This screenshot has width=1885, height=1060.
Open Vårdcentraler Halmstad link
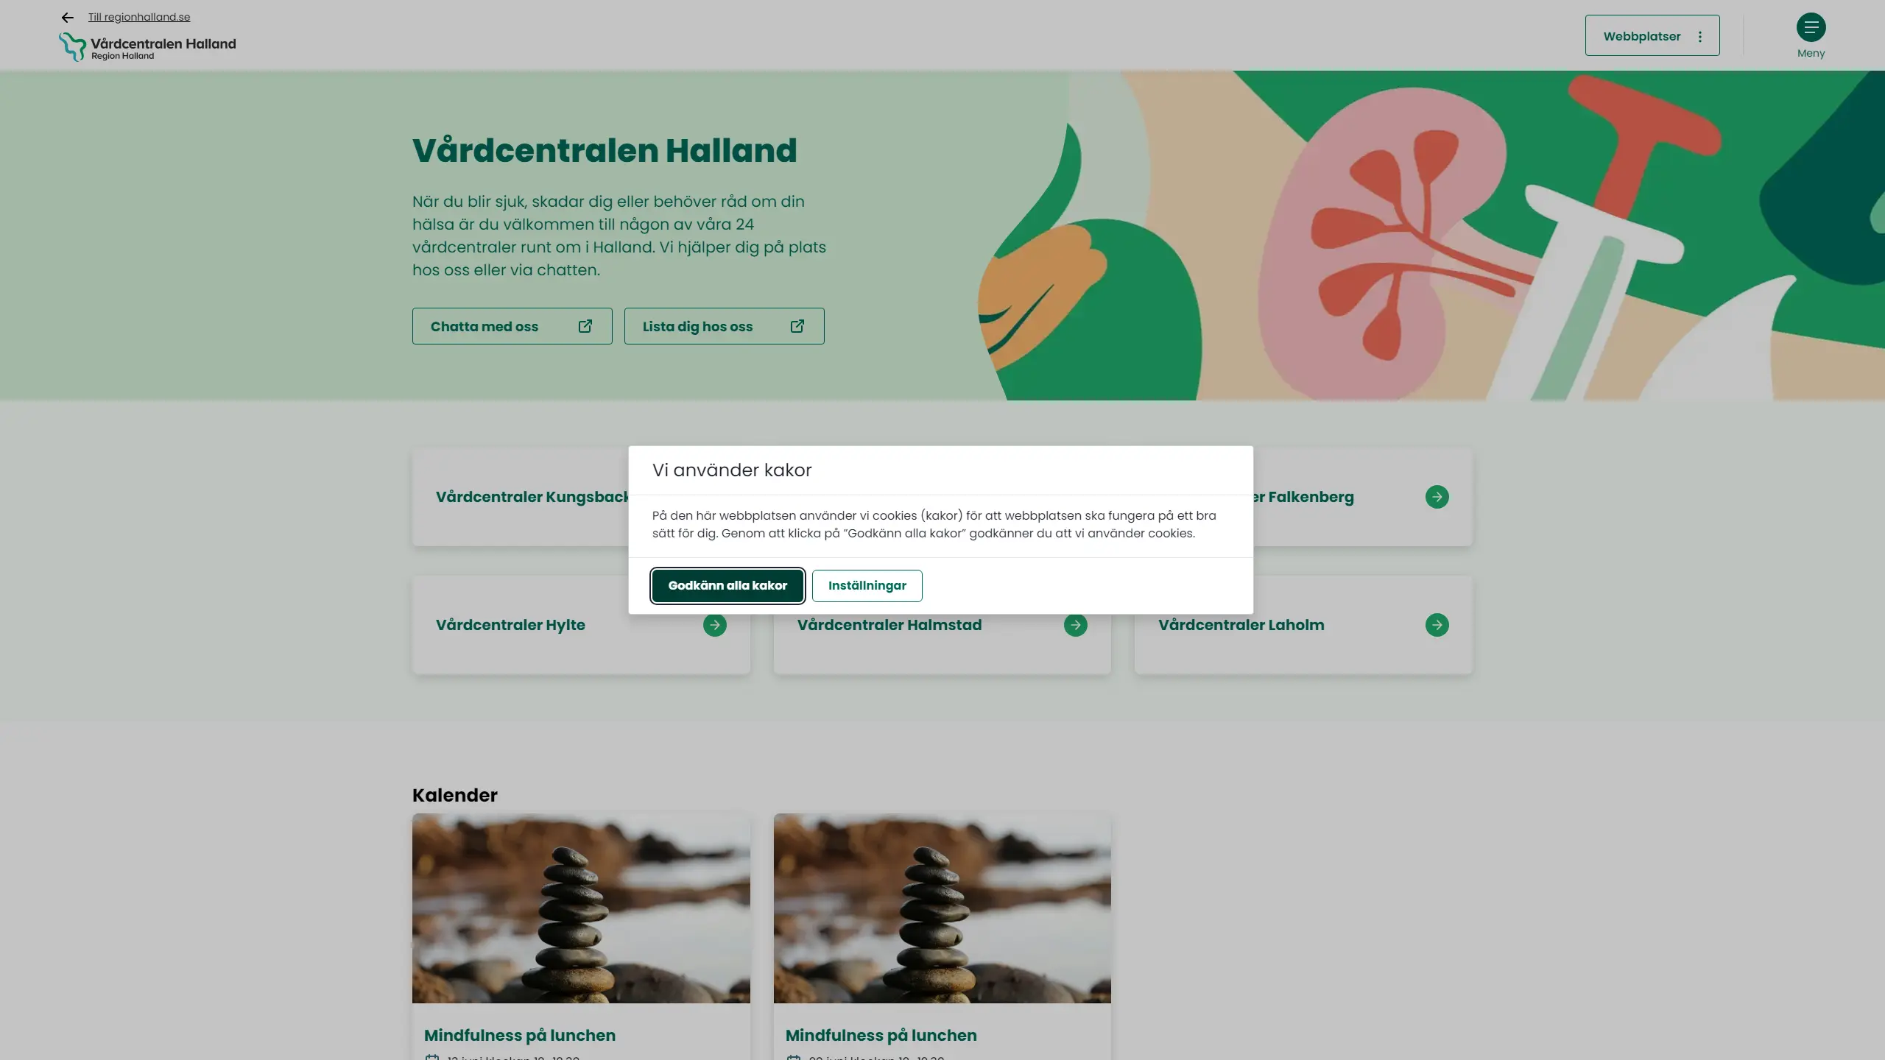point(889,625)
